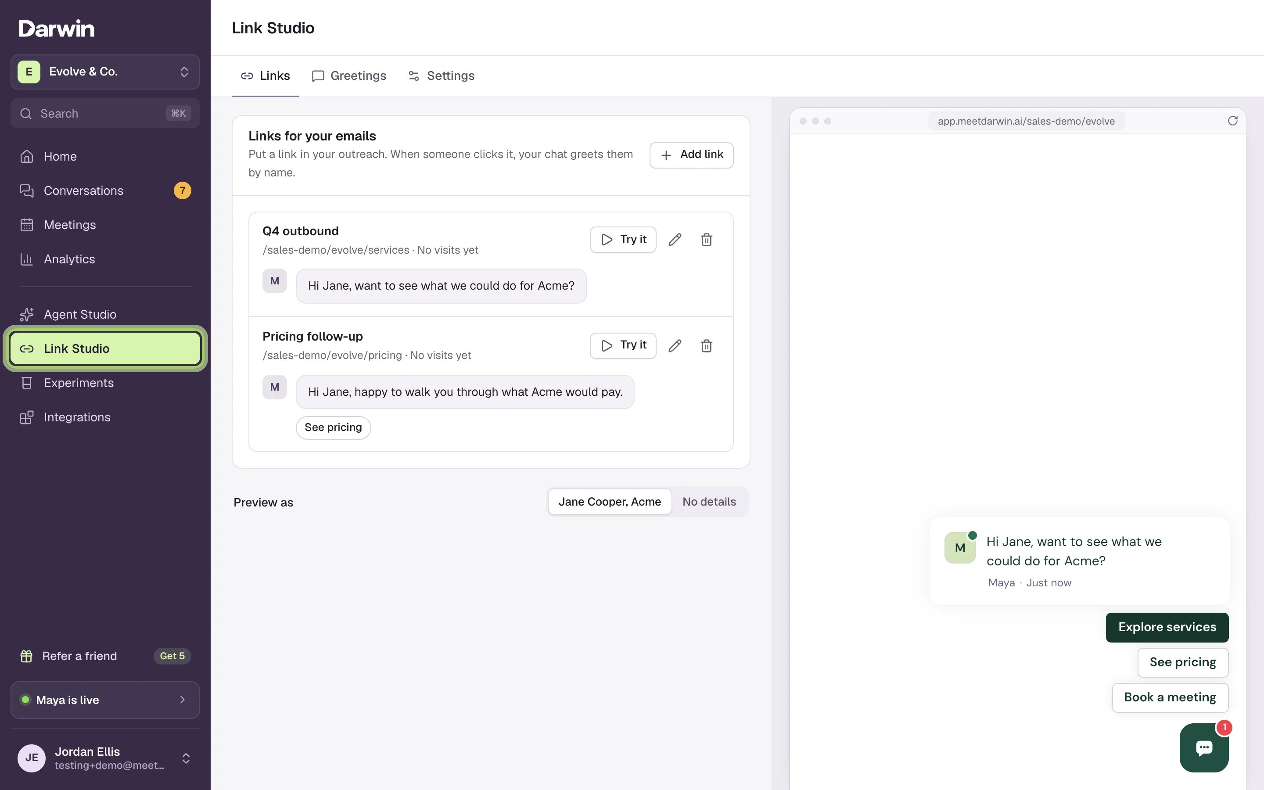Open the chat widget launcher

click(x=1204, y=748)
